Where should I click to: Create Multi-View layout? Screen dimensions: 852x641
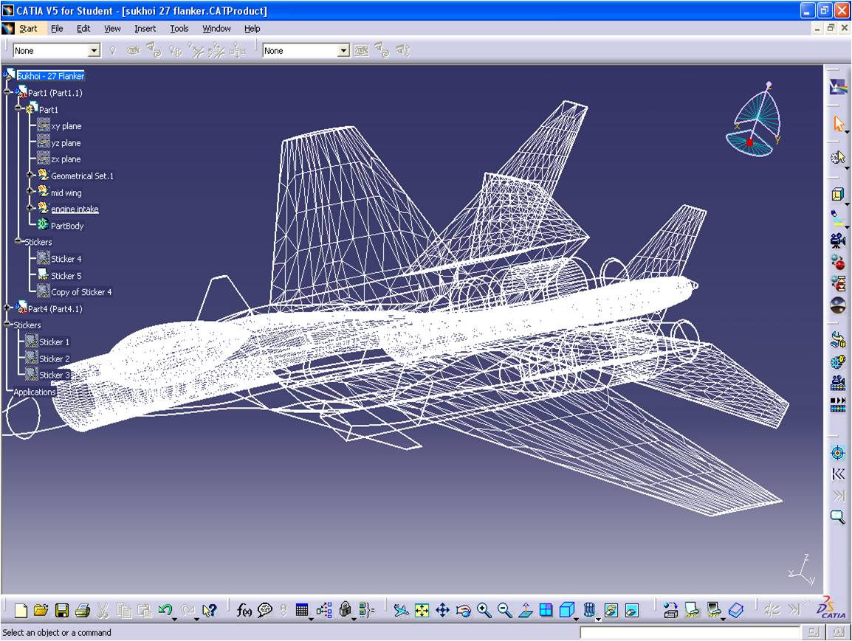point(546,611)
